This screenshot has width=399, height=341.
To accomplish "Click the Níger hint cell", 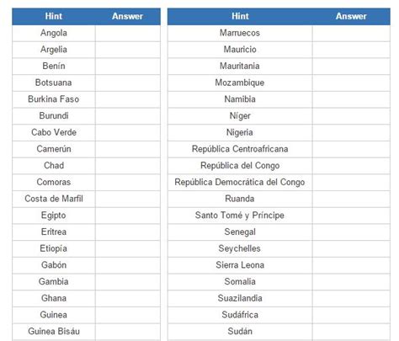I will click(240, 116).
